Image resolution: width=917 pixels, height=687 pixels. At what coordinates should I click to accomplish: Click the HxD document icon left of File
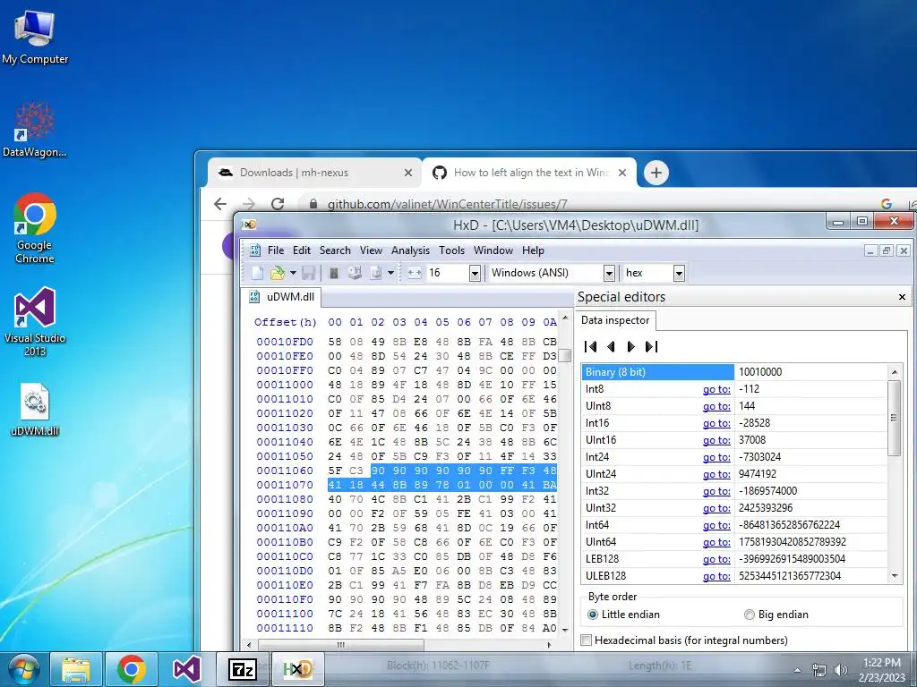pos(255,250)
